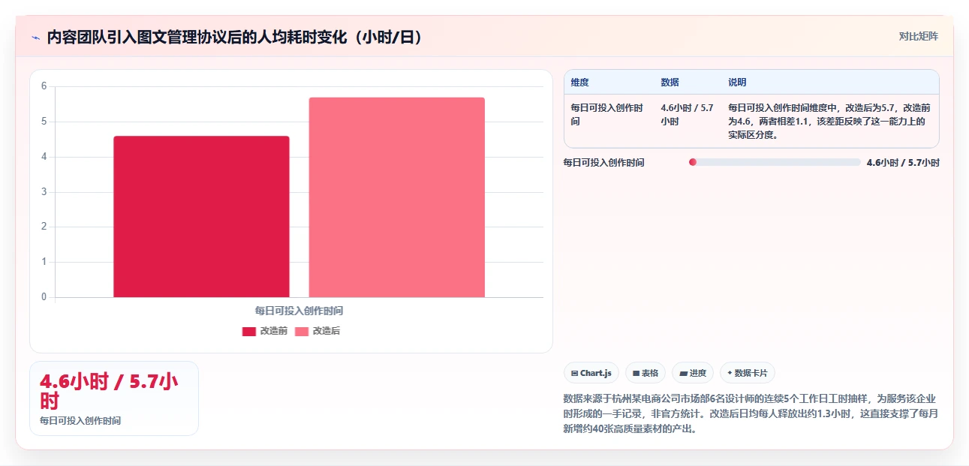The height and width of the screenshot is (466, 969).
Task: Click the progress bar for 每日可投入创作时间
Action: [x=775, y=162]
